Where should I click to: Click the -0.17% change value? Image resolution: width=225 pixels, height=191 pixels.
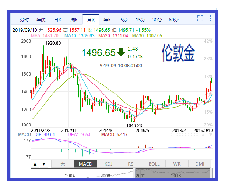click(134, 56)
